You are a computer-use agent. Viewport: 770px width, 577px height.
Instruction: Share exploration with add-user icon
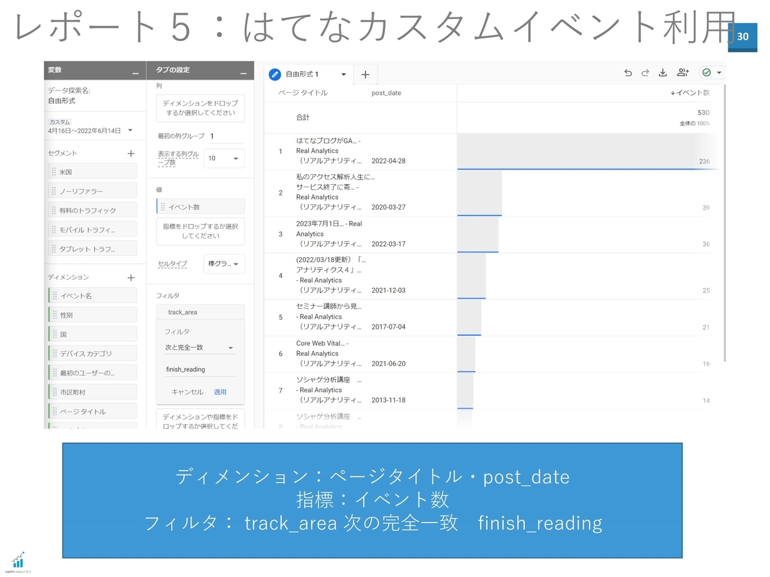coord(683,73)
